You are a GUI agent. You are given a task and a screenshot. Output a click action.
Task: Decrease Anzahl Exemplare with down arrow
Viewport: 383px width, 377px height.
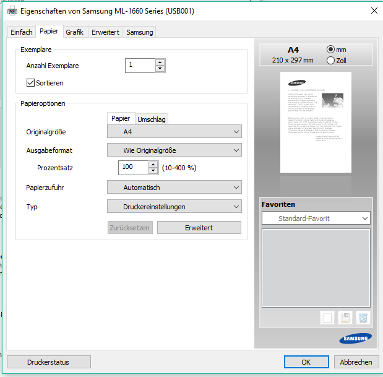pos(160,69)
